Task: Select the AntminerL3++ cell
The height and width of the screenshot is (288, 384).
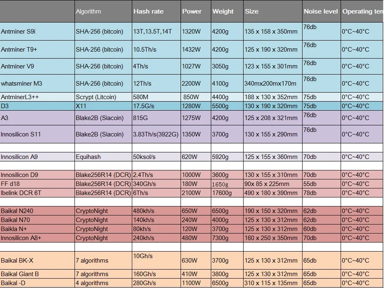Action: tap(37, 97)
